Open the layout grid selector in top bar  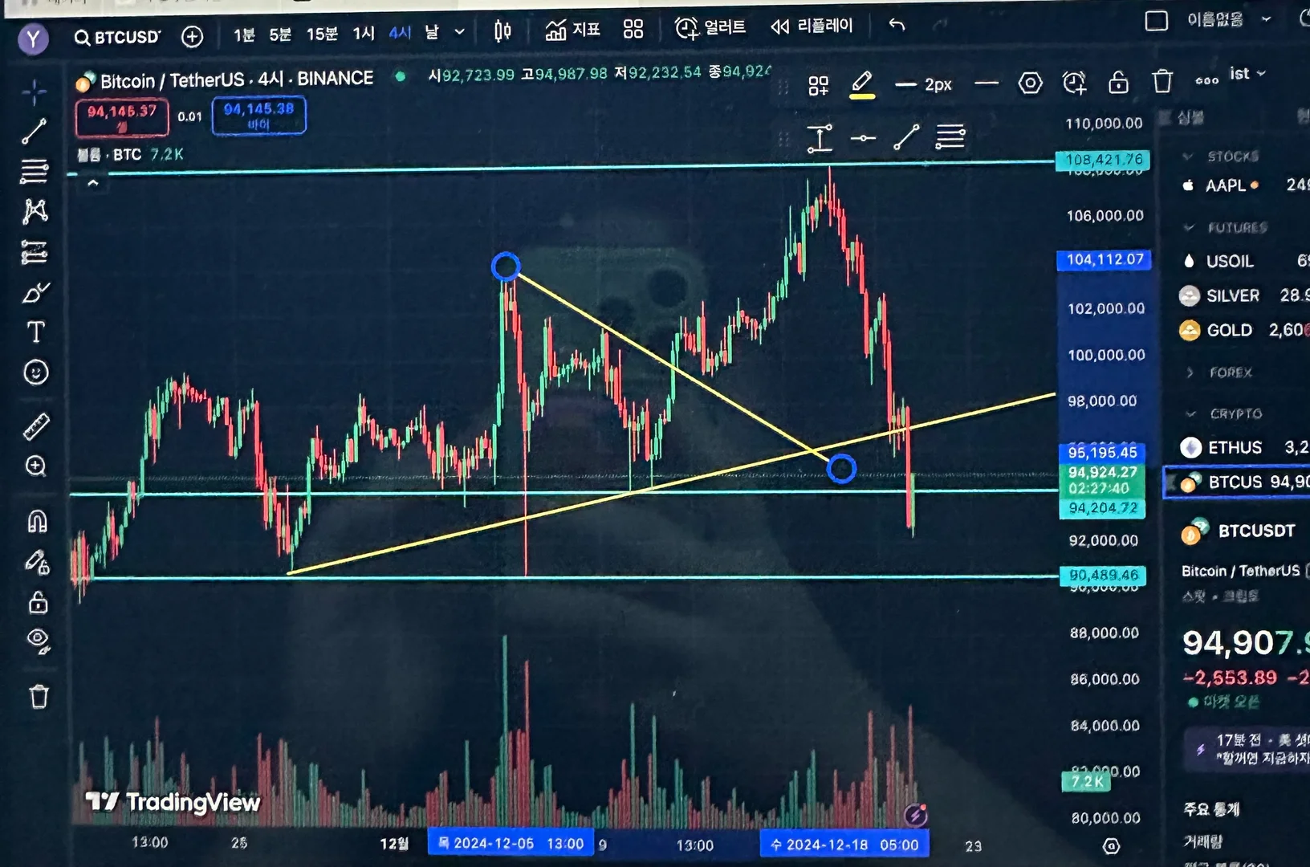coord(633,30)
